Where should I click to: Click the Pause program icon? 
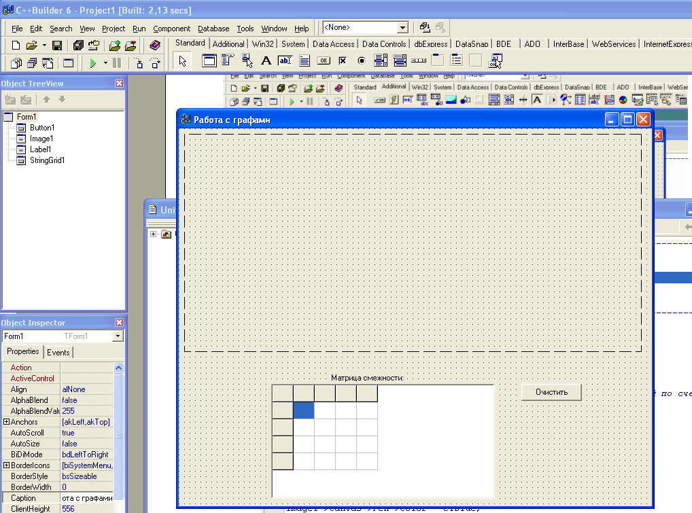[117, 63]
